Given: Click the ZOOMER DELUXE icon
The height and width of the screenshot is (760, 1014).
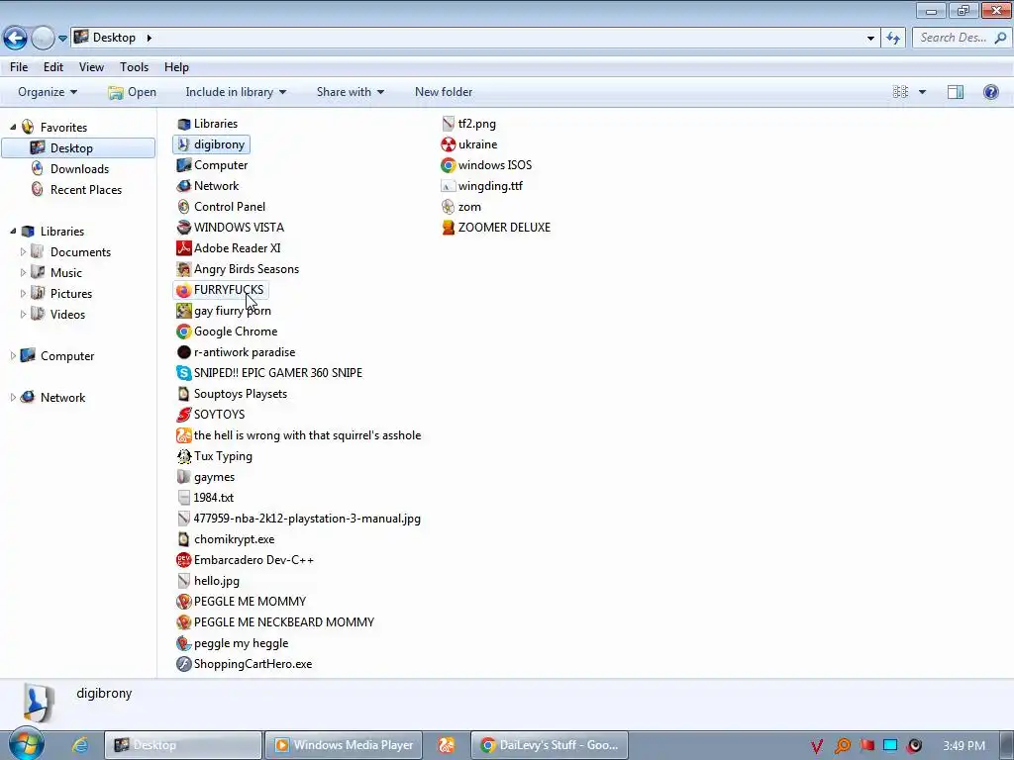Looking at the screenshot, I should (x=449, y=228).
